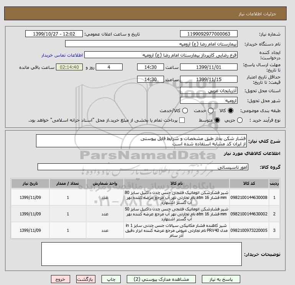The height and width of the screenshot is (285, 295).
Task: Click the city field ارومیه
Action: [x=209, y=101]
